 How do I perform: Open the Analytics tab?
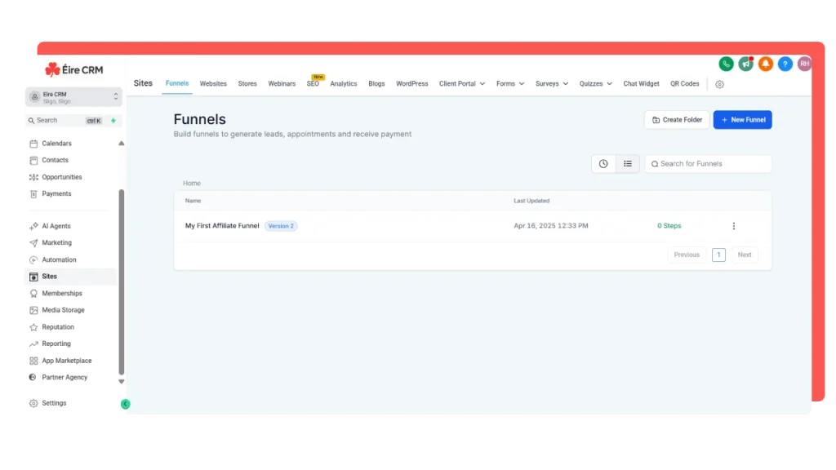(344, 84)
